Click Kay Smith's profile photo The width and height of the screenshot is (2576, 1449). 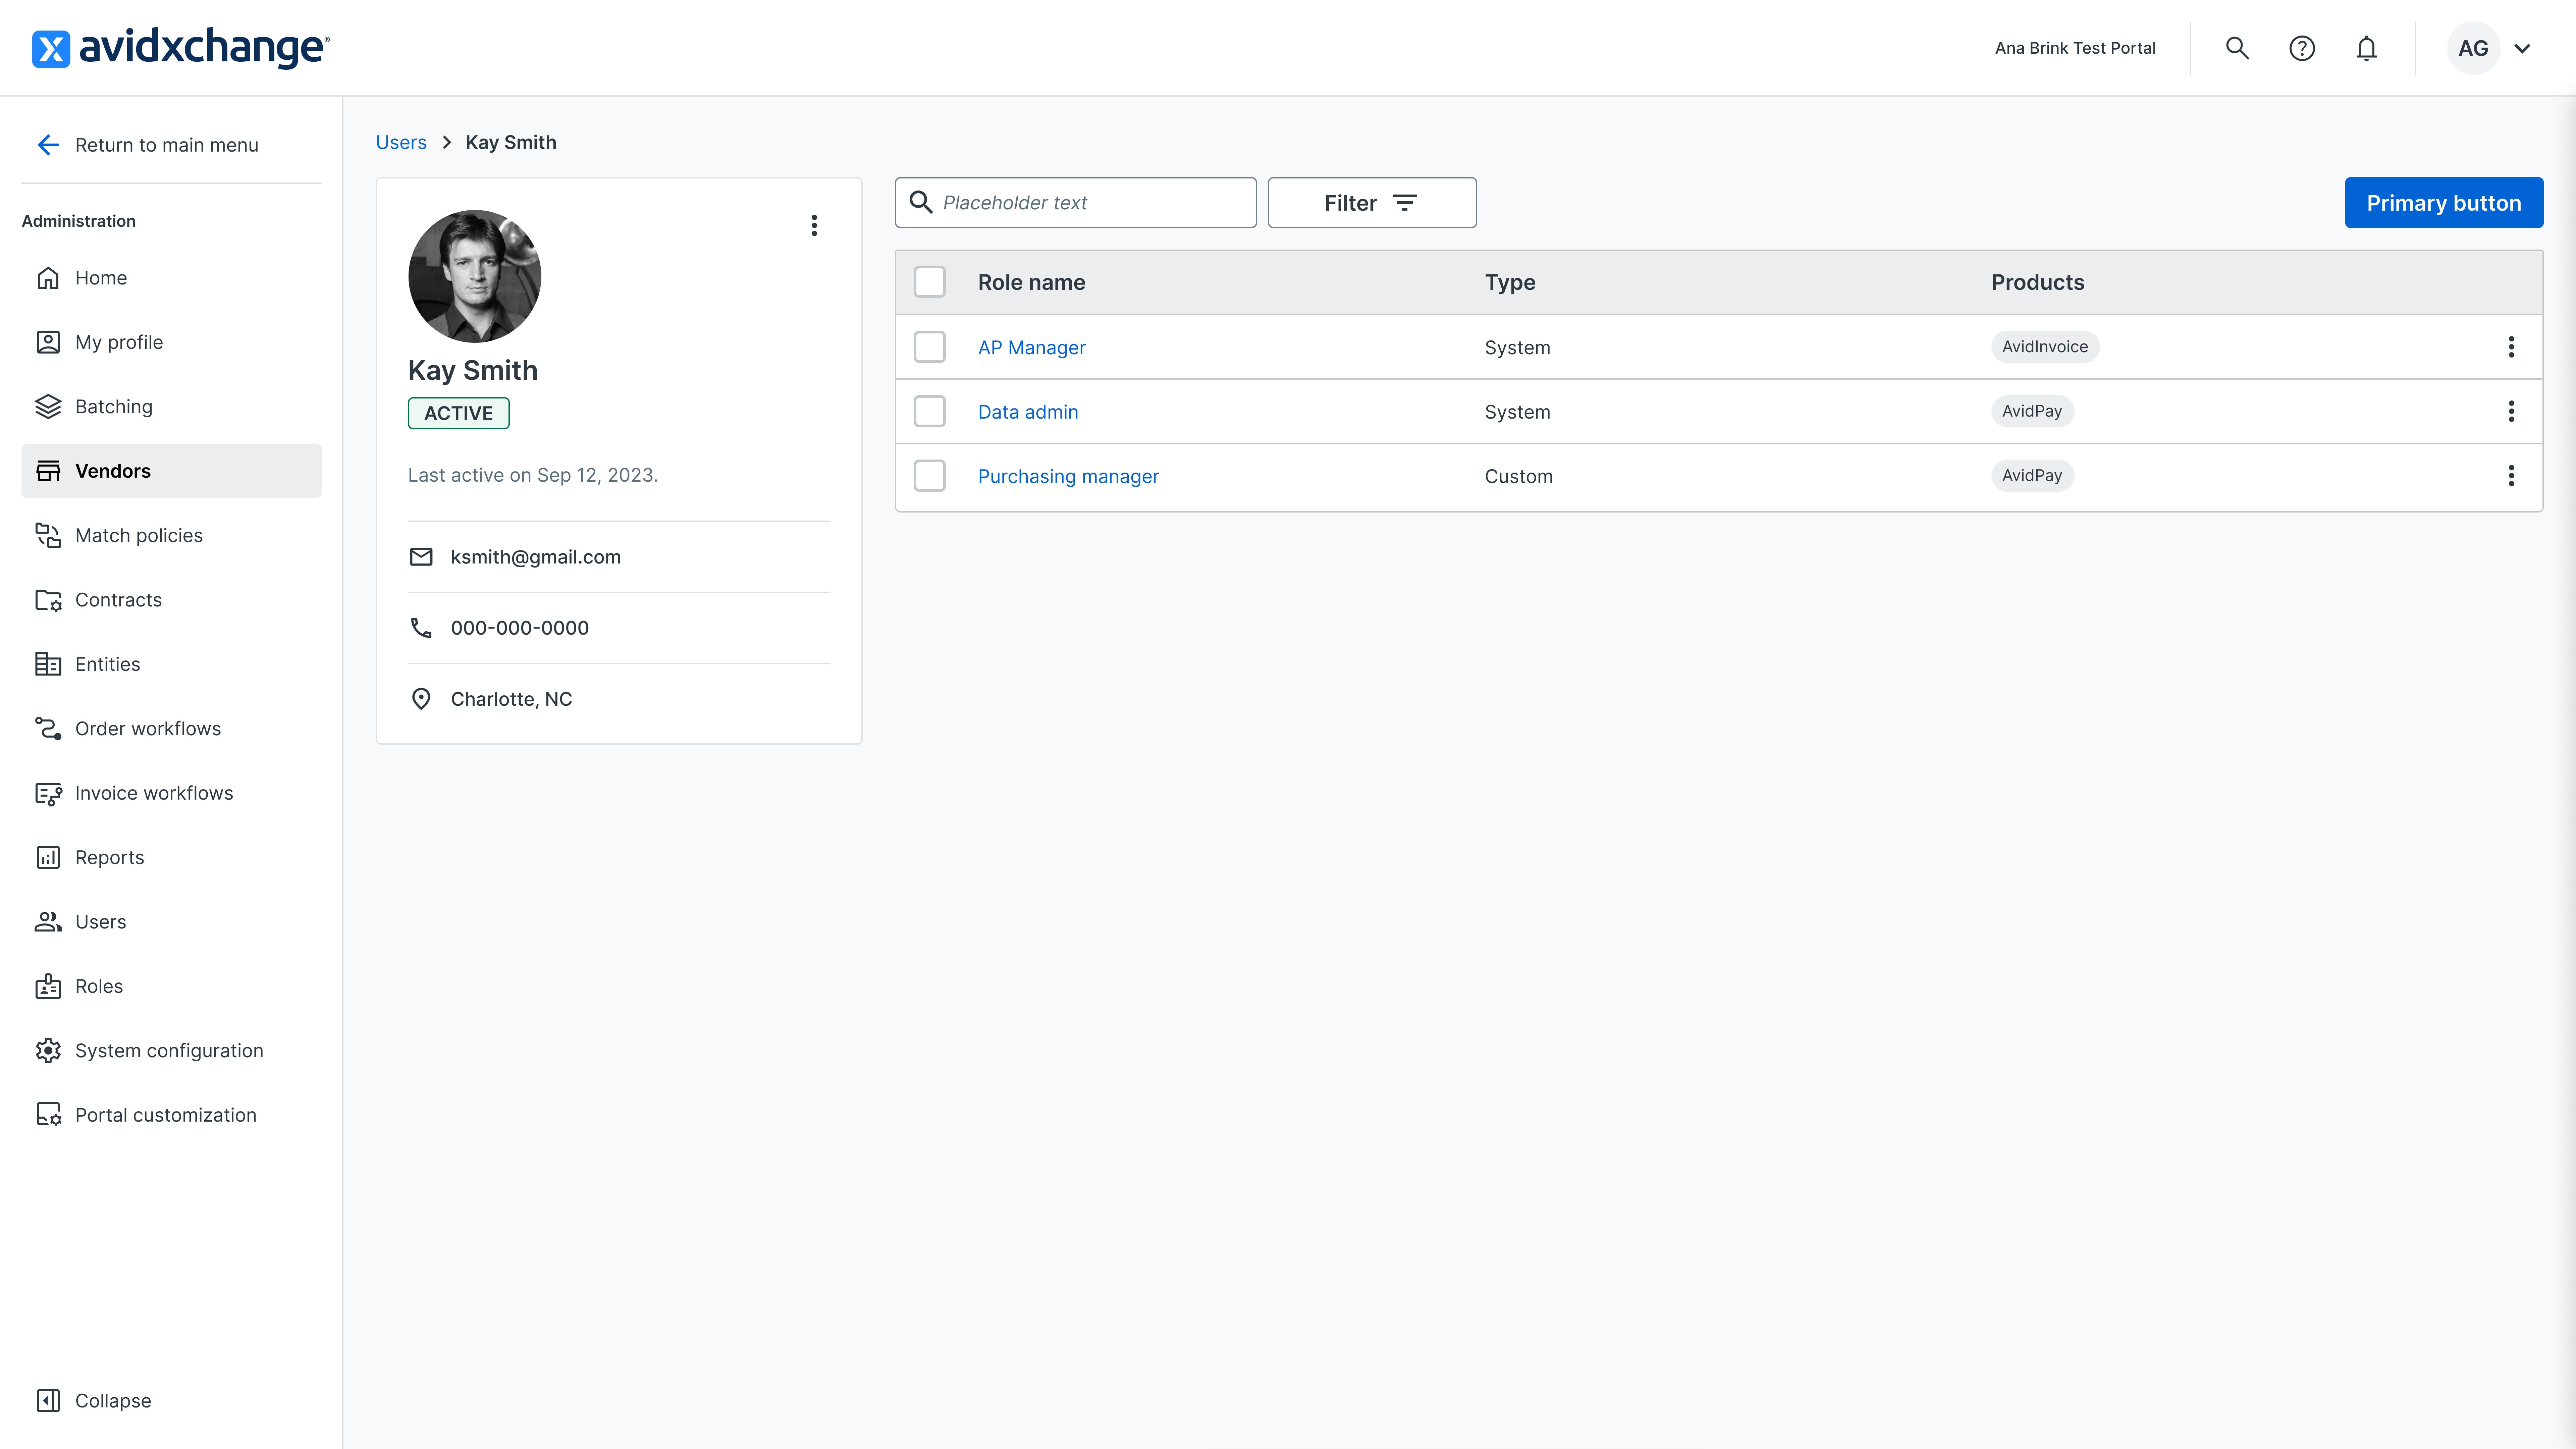click(x=475, y=276)
